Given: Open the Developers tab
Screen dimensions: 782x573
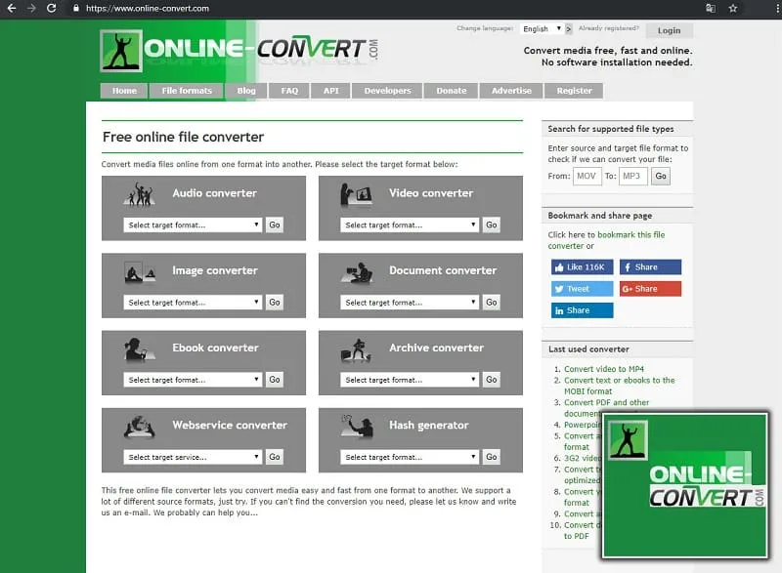Looking at the screenshot, I should click(387, 91).
